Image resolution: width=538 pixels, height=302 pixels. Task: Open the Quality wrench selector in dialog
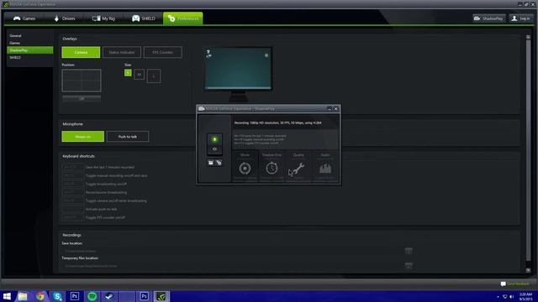(298, 166)
